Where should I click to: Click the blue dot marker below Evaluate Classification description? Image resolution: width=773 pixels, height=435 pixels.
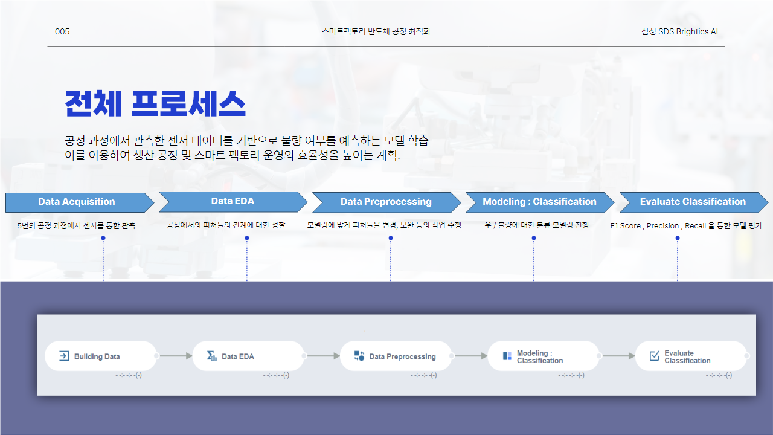[x=678, y=238]
